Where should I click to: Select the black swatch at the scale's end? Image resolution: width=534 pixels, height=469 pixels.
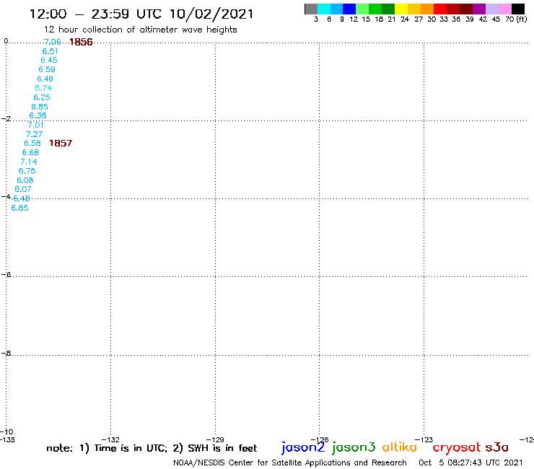(x=518, y=9)
